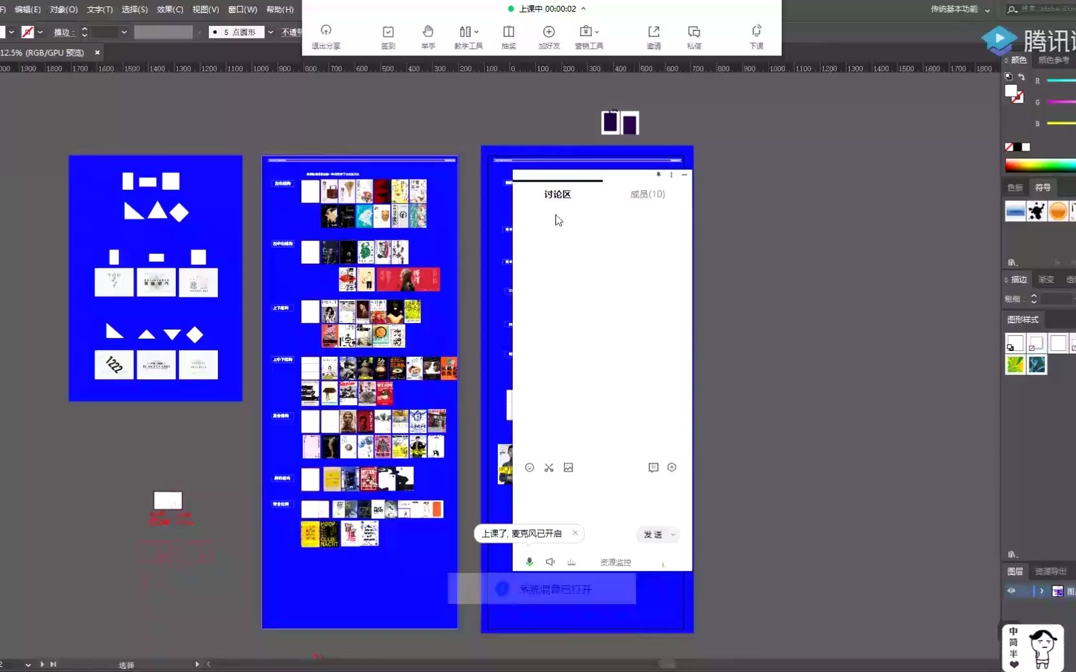Expand the layer disclosure arrow in Layers panel

(x=1042, y=591)
